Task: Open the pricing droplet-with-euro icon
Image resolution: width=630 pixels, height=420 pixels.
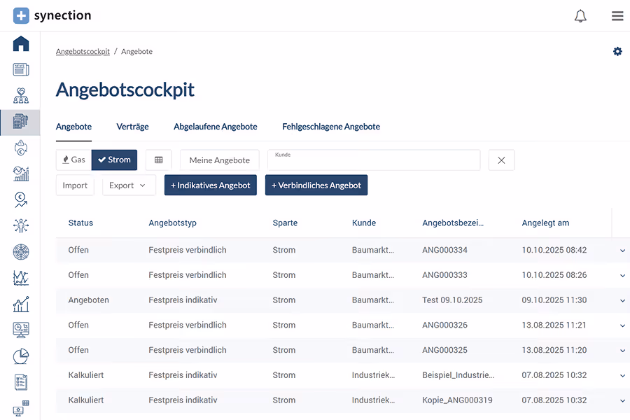Action: [x=21, y=148]
